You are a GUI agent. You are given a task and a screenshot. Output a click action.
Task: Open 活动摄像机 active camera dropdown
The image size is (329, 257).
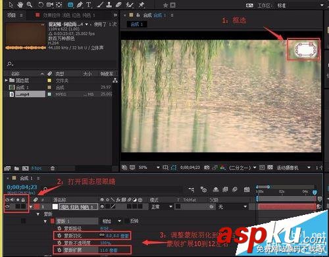click(293, 168)
